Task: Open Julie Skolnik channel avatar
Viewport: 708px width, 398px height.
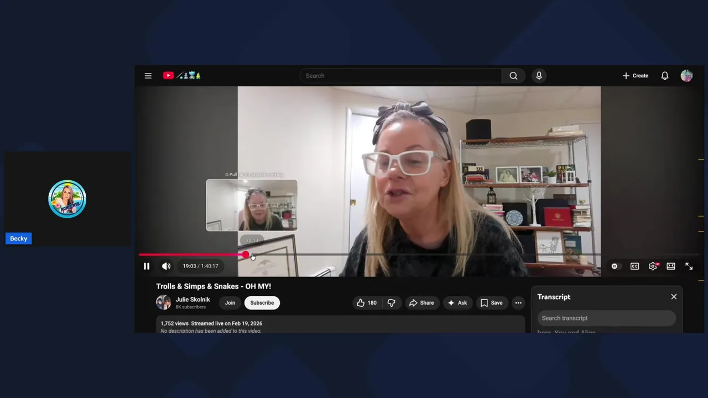Action: [x=163, y=302]
